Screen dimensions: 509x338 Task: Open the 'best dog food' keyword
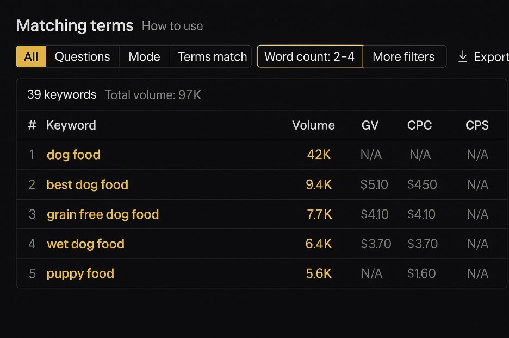tap(88, 184)
